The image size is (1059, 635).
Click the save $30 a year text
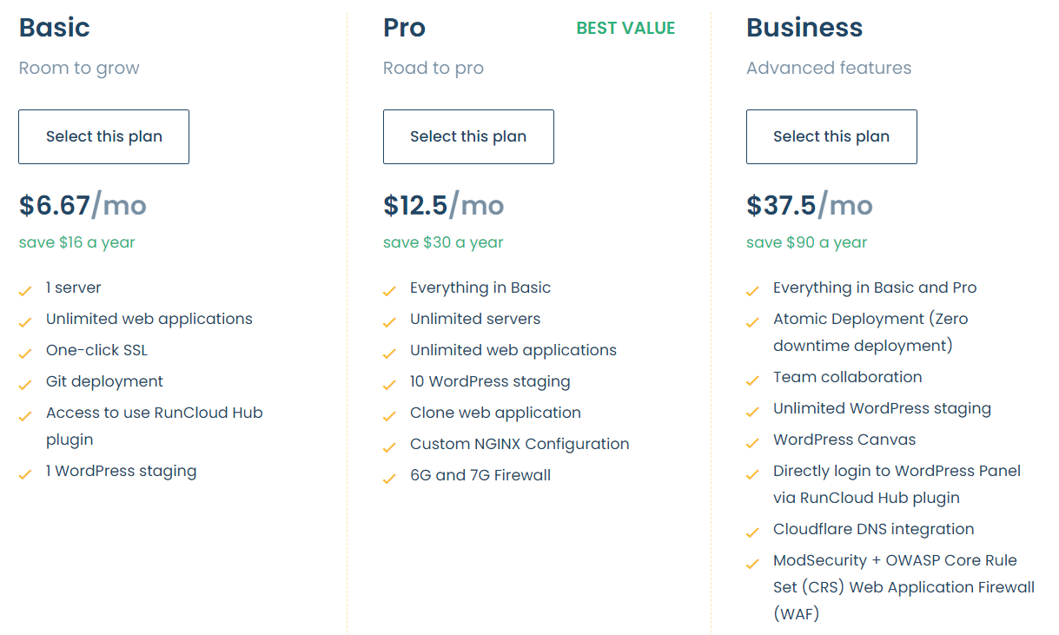pos(443,242)
